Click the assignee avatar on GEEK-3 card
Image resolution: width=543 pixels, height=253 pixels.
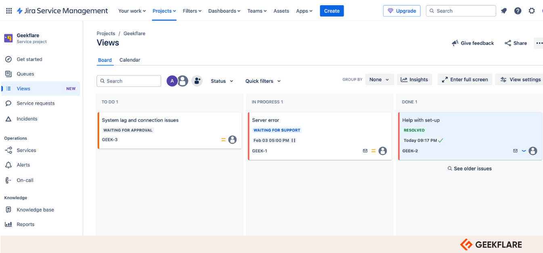click(x=232, y=140)
